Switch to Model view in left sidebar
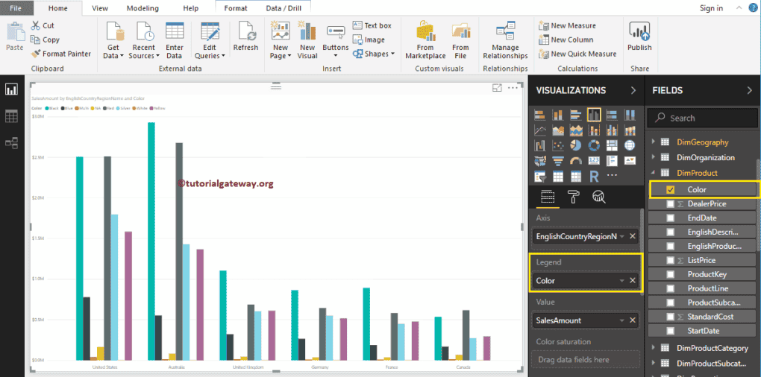 11,142
